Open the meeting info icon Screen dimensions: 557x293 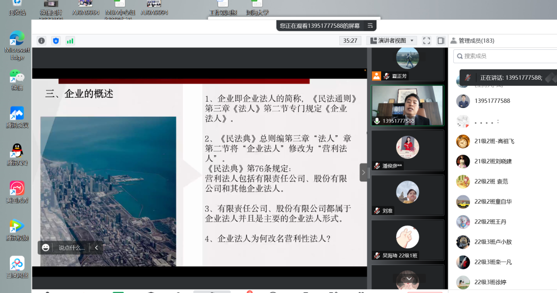tap(42, 41)
